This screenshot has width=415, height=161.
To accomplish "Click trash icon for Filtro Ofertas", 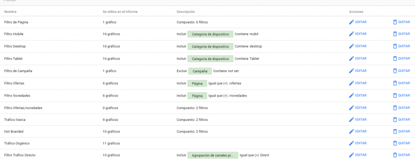I will click(x=395, y=83).
